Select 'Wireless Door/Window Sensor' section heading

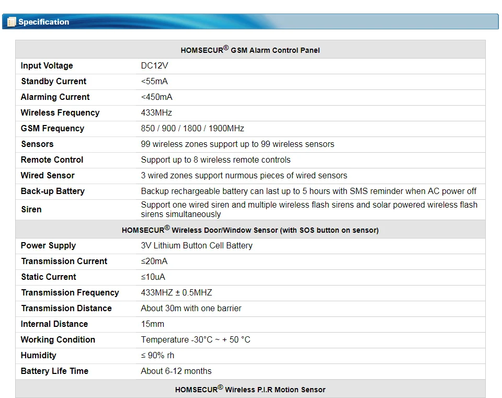click(250, 230)
